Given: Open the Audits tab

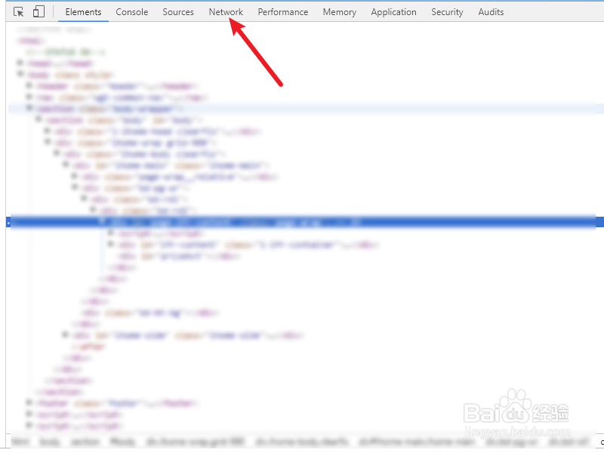Looking at the screenshot, I should pyautogui.click(x=491, y=12).
